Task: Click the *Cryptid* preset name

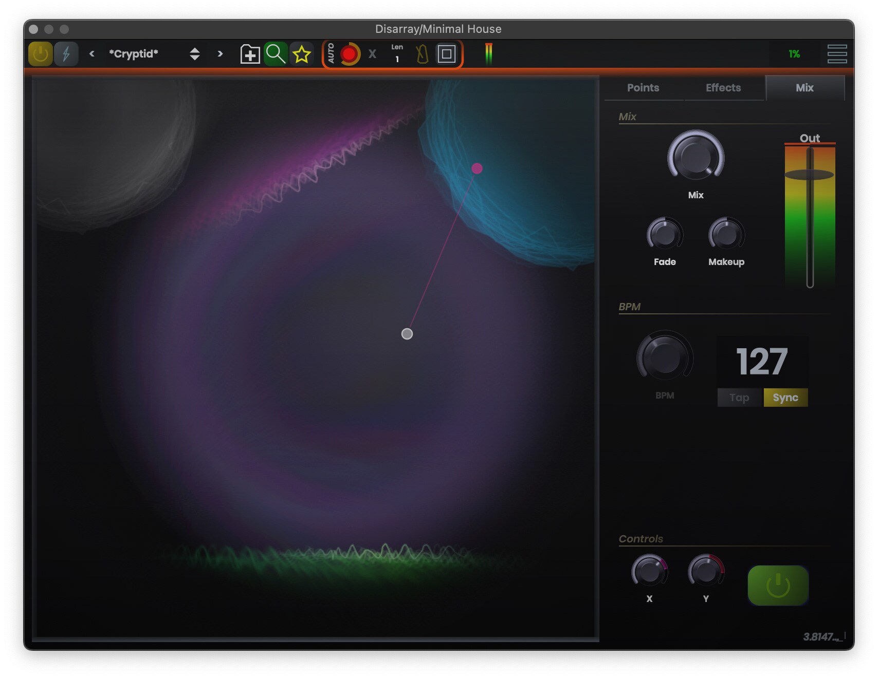Action: tap(135, 53)
